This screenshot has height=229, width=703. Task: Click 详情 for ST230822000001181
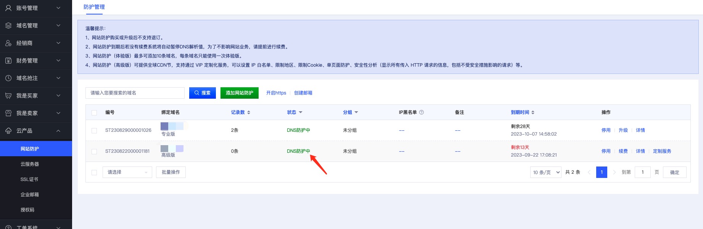point(640,151)
